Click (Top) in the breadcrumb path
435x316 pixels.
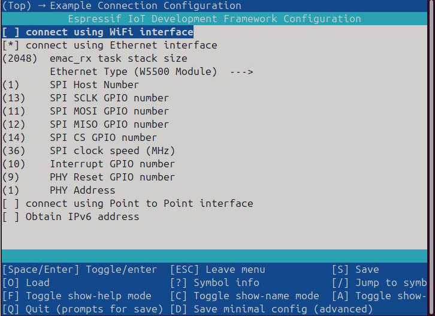tap(17, 6)
